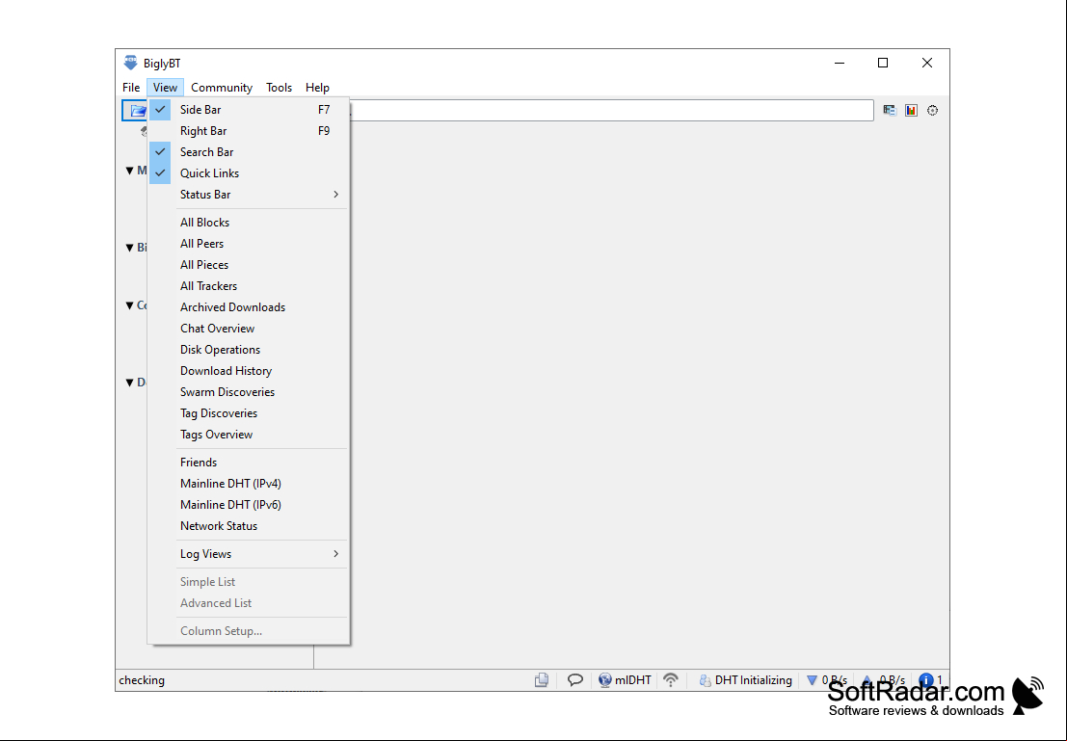
Task: Expand the Log Views submenu
Action: tap(249, 554)
